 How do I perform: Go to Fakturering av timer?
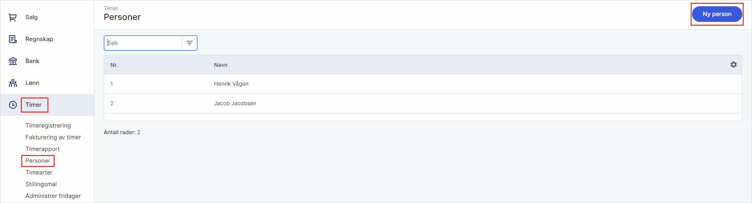53,137
